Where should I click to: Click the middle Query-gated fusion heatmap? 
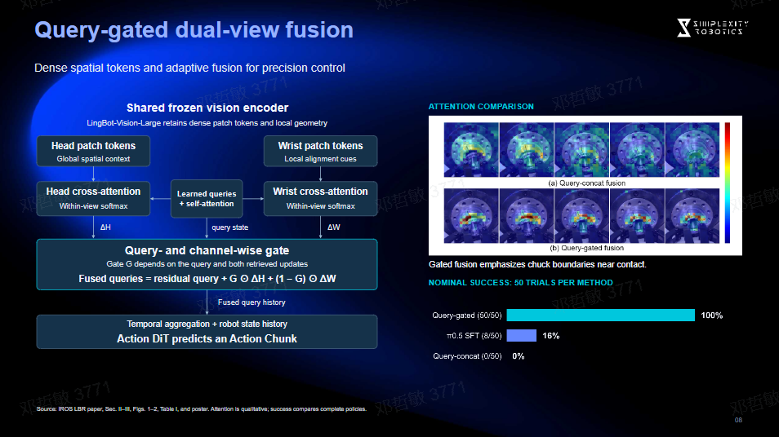581,216
